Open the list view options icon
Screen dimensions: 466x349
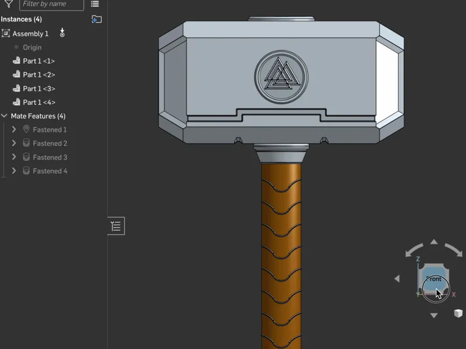[x=95, y=4]
